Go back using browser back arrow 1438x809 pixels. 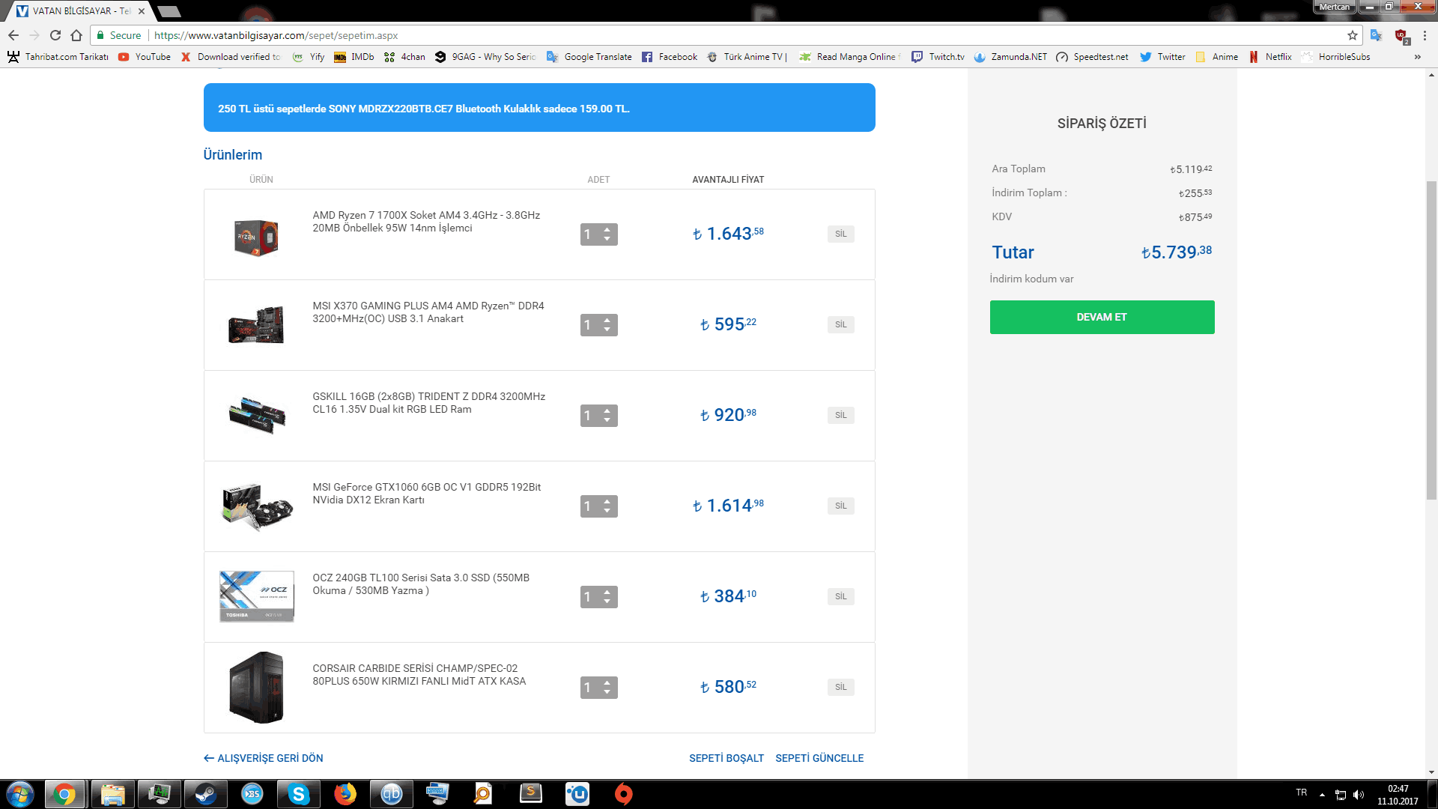(13, 35)
